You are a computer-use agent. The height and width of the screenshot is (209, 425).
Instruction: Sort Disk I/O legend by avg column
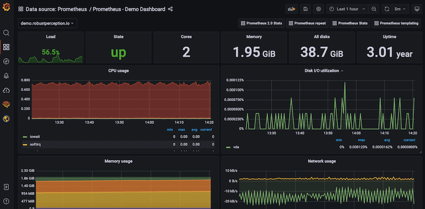pos(387,140)
